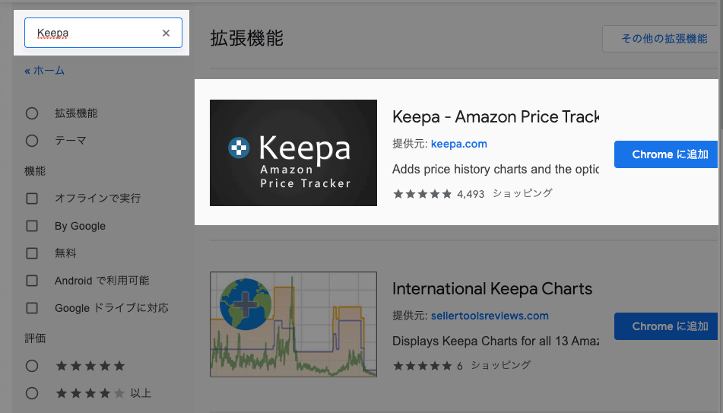Clear the Keepa search field with X
The image size is (723, 413).
(166, 33)
